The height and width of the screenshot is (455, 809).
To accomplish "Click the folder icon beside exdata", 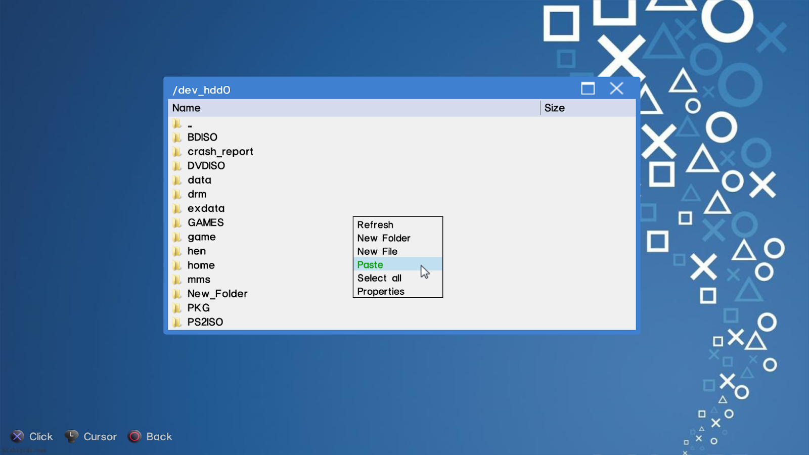I will (x=177, y=208).
